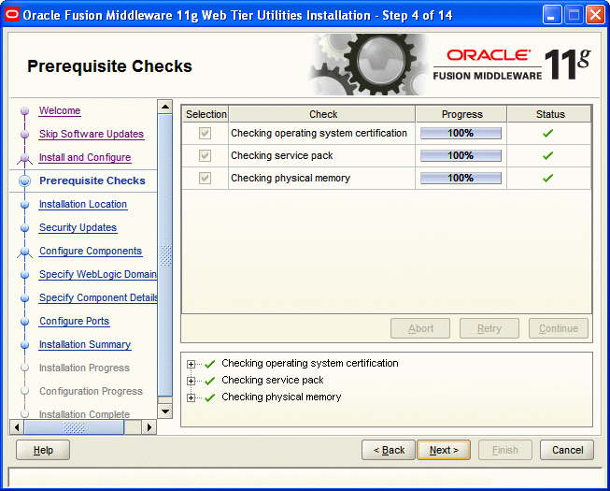The width and height of the screenshot is (610, 491).
Task: Open Install and Configure step
Action: coord(85,157)
